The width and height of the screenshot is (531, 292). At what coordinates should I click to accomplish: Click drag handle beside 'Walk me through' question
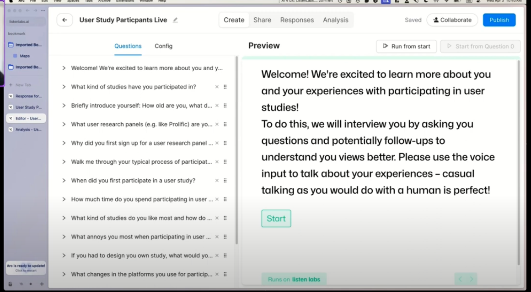point(225,162)
